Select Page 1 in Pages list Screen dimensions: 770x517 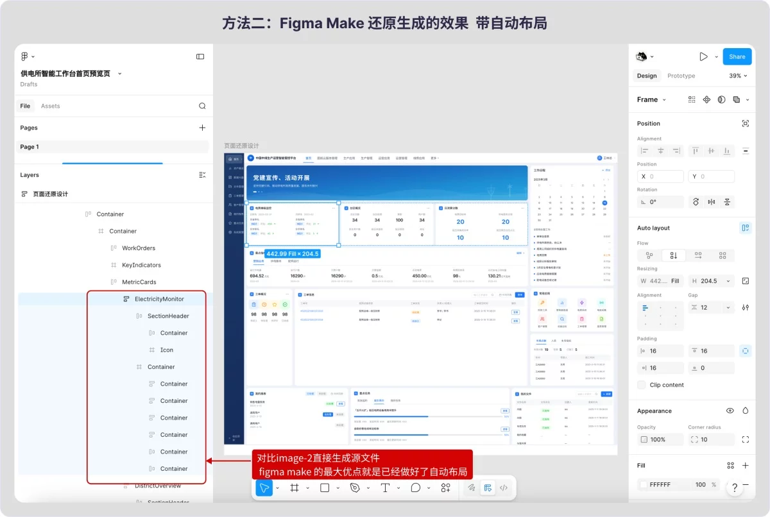[112, 147]
